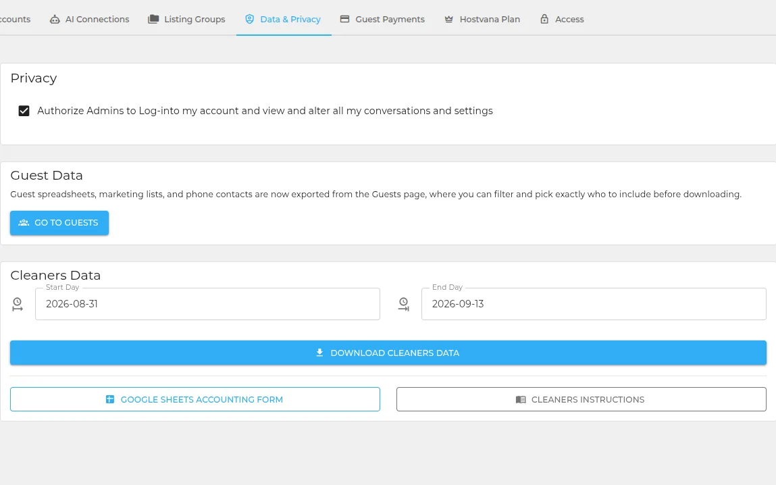Click Download Cleaners Data button
Image resolution: width=776 pixels, height=485 pixels.
[388, 353]
